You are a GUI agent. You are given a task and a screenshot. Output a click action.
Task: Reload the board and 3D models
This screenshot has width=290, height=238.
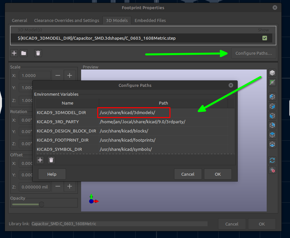[x=272, y=160]
